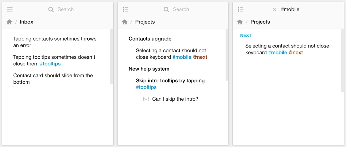Click the @next tag under Contacts upgrade
The image size is (346, 147).
click(200, 57)
